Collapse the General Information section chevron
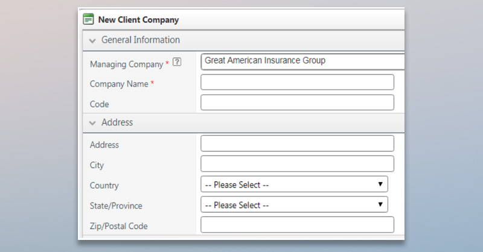483x252 pixels. pyautogui.click(x=92, y=40)
